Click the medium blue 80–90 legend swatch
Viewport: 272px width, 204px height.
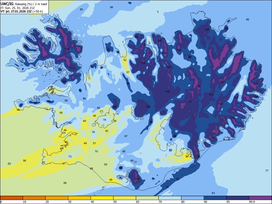pos(192,198)
